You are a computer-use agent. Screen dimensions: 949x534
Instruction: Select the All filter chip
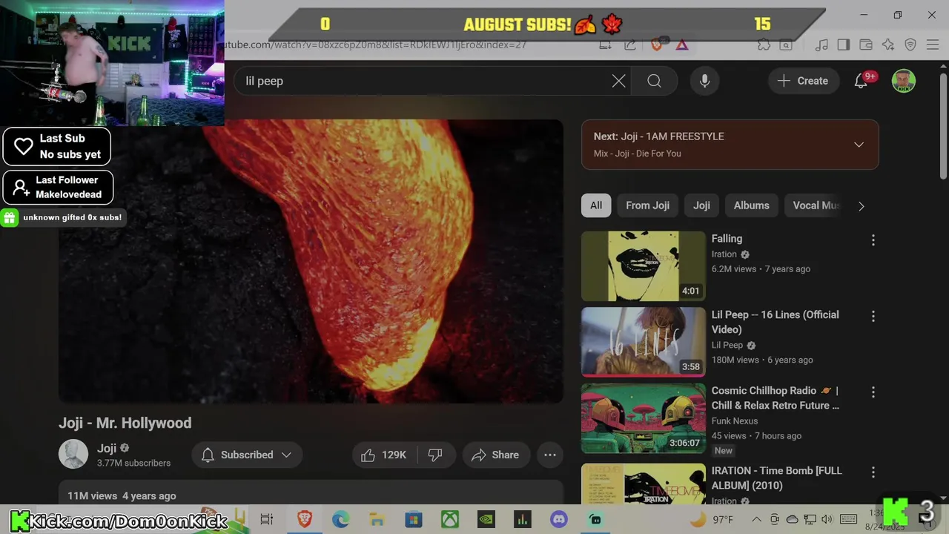click(x=596, y=205)
